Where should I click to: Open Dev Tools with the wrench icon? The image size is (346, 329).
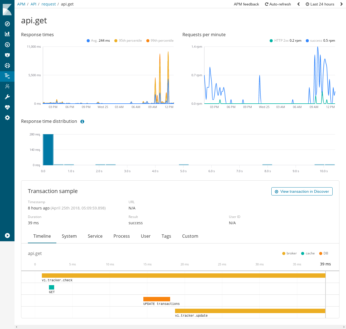[7, 97]
